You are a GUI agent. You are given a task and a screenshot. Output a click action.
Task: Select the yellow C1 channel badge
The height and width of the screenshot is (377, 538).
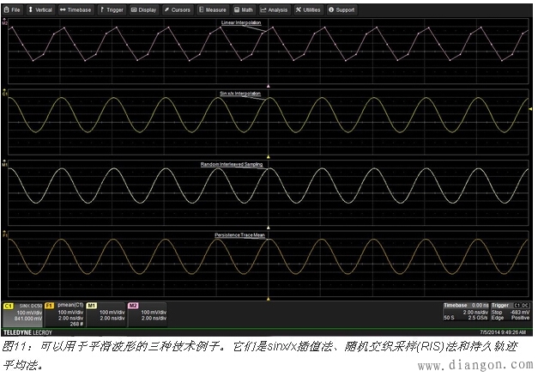click(x=9, y=305)
